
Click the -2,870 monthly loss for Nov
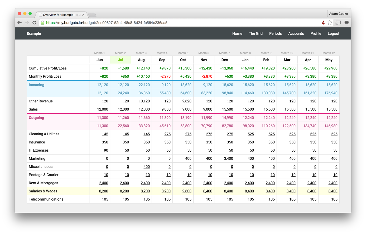pyautogui.click(x=207, y=76)
